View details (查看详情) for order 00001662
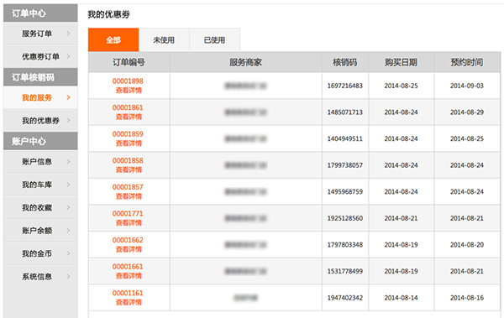The height and width of the screenshot is (318, 504). pyautogui.click(x=129, y=249)
